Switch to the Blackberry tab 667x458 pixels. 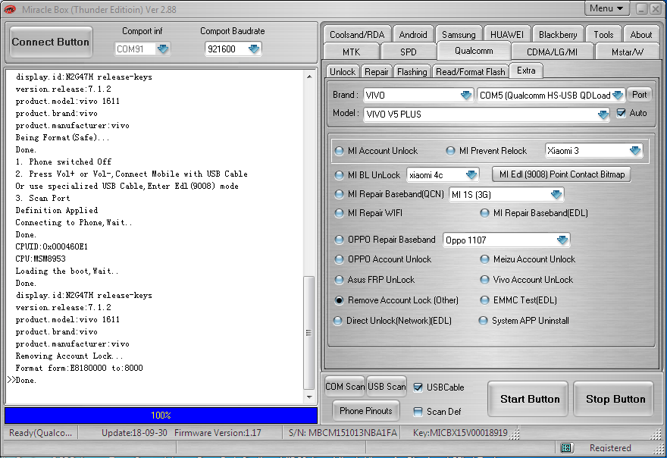pyautogui.click(x=558, y=34)
